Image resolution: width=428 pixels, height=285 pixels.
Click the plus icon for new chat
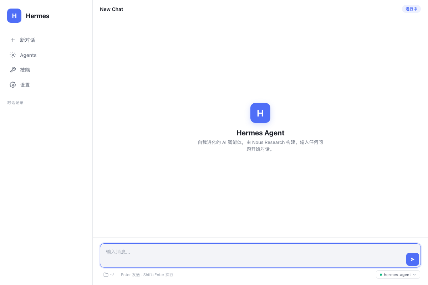click(13, 40)
